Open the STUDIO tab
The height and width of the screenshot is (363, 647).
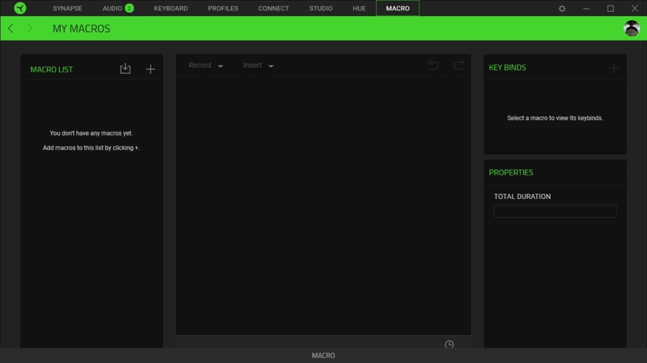coord(321,8)
